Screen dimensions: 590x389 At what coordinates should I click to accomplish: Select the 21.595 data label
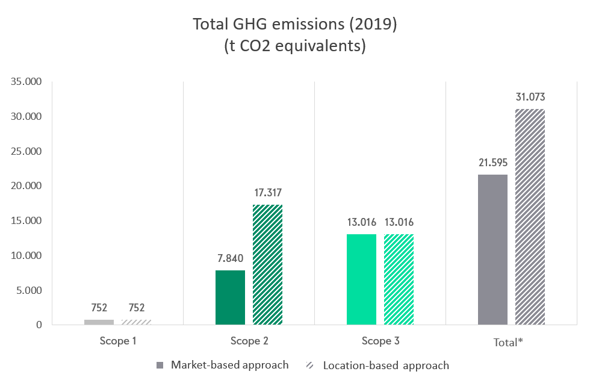click(492, 163)
